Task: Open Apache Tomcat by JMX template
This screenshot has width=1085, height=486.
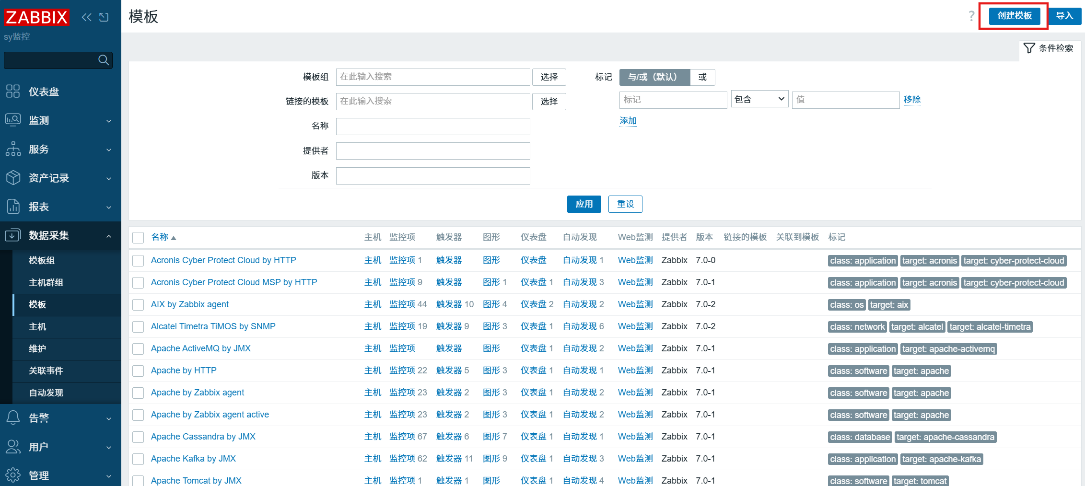Action: 196,480
